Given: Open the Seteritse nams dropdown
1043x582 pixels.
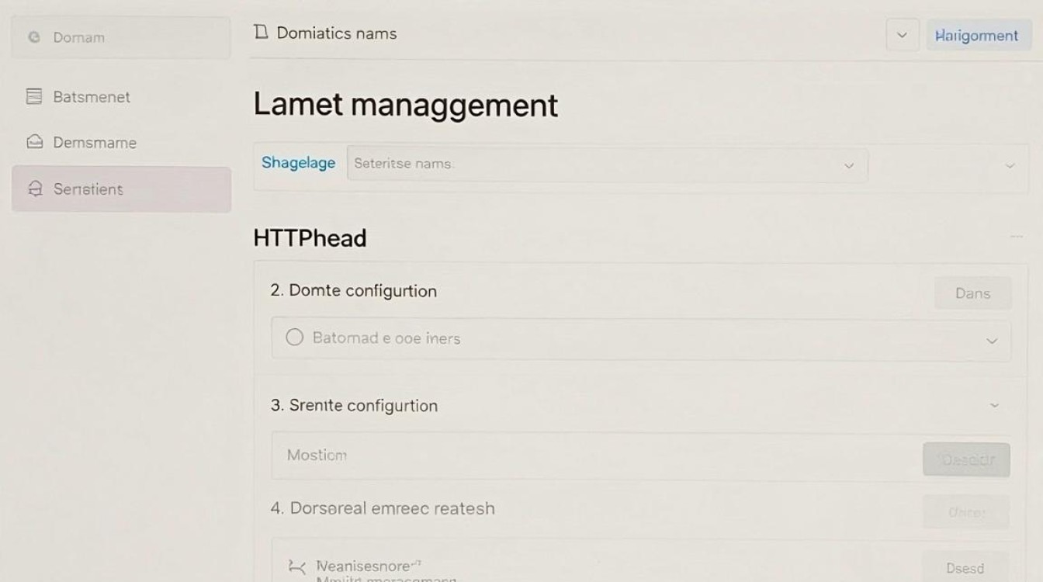Looking at the screenshot, I should click(607, 165).
